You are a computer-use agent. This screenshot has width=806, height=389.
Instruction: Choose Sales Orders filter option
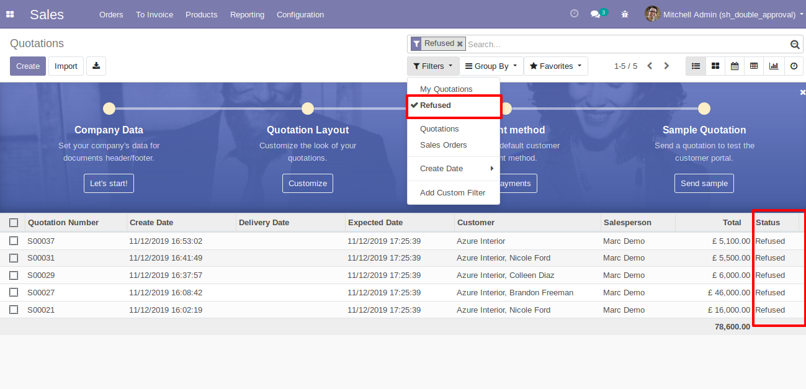point(443,145)
